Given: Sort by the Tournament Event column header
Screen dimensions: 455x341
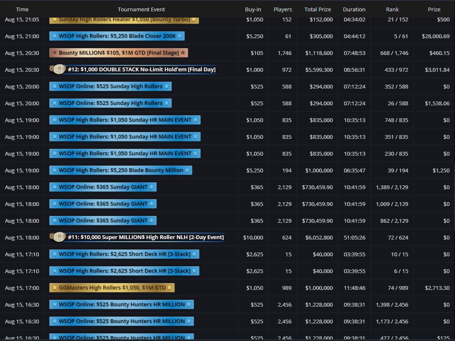Looking at the screenshot, I should coord(141,9).
